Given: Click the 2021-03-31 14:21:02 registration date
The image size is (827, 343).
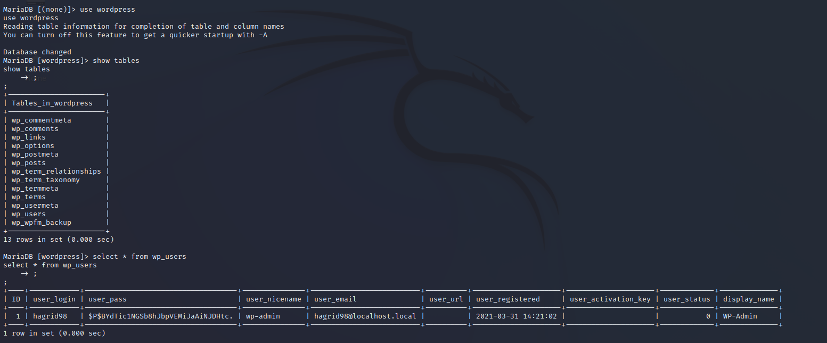Looking at the screenshot, I should pos(517,316).
